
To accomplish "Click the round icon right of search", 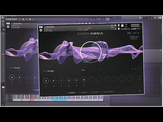I will (99, 70).
